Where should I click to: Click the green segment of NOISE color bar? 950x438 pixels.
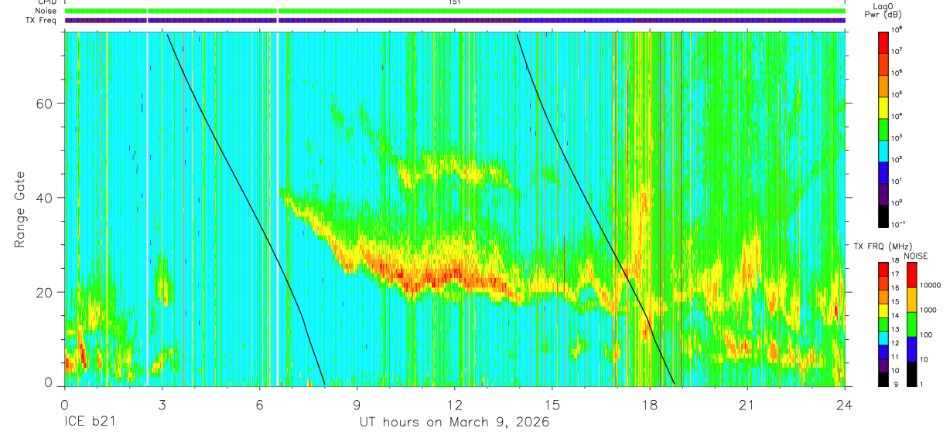coord(911,324)
